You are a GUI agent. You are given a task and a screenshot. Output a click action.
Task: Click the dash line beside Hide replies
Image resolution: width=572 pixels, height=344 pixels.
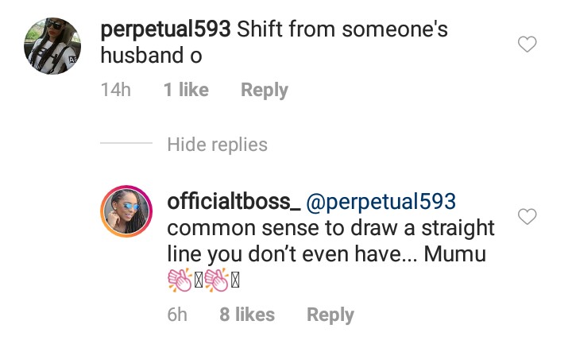coord(126,145)
